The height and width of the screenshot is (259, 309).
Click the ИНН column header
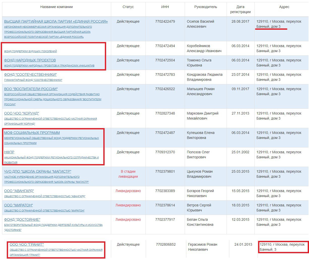click(x=165, y=7)
